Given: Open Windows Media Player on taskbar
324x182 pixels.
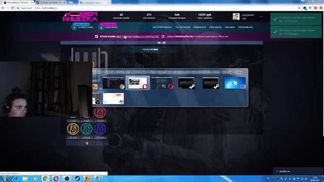Looking at the screenshot, I should click(x=35, y=178).
